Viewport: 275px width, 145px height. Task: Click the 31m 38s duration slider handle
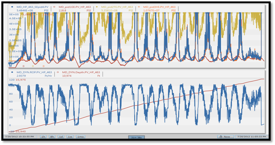(x=137, y=137)
